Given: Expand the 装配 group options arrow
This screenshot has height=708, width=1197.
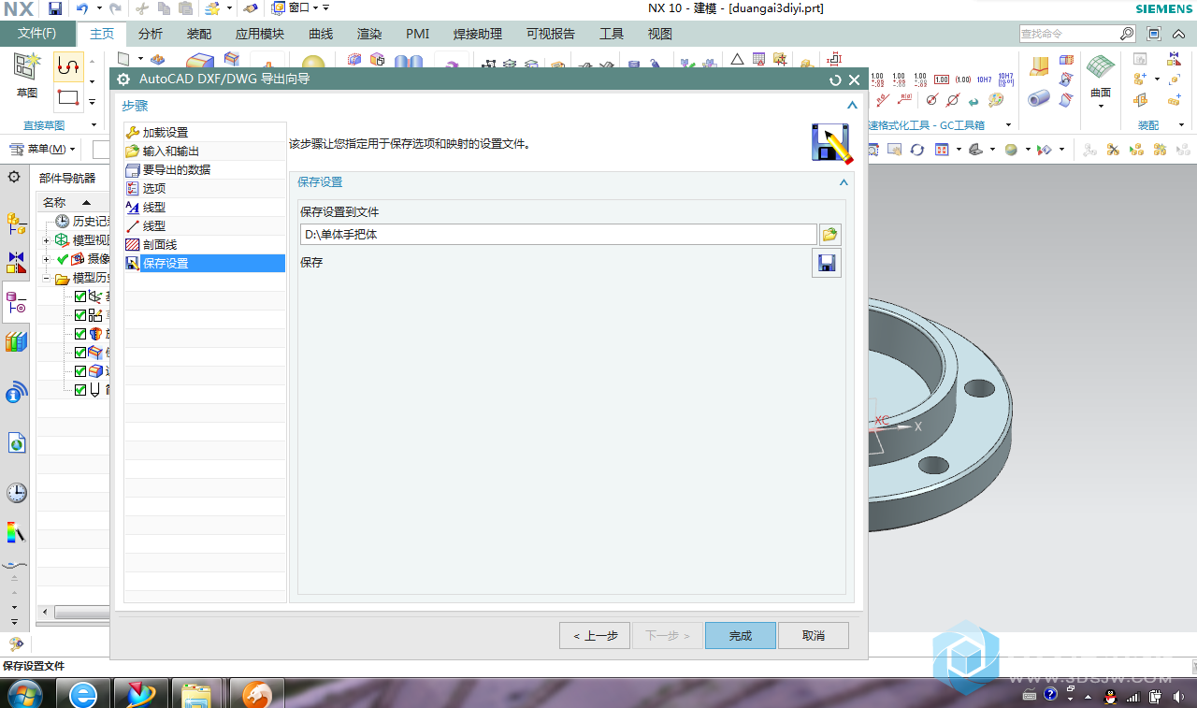Looking at the screenshot, I should tap(1181, 124).
